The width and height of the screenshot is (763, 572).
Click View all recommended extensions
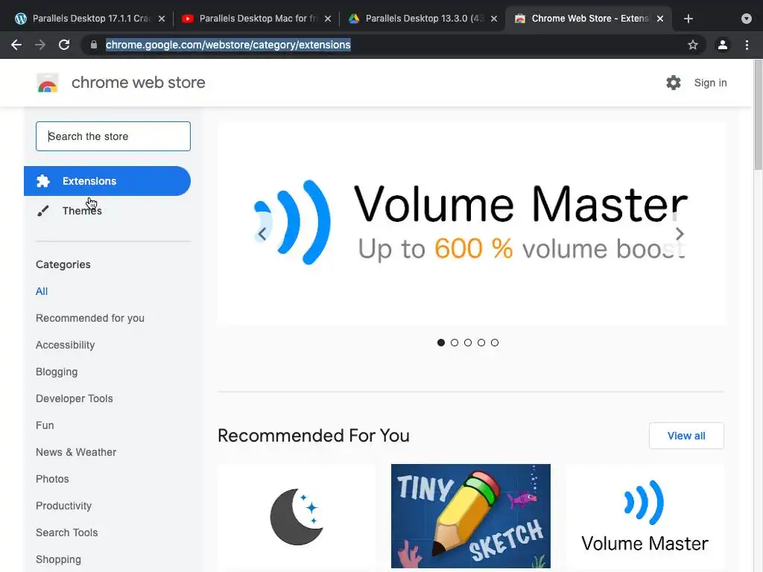[686, 436]
